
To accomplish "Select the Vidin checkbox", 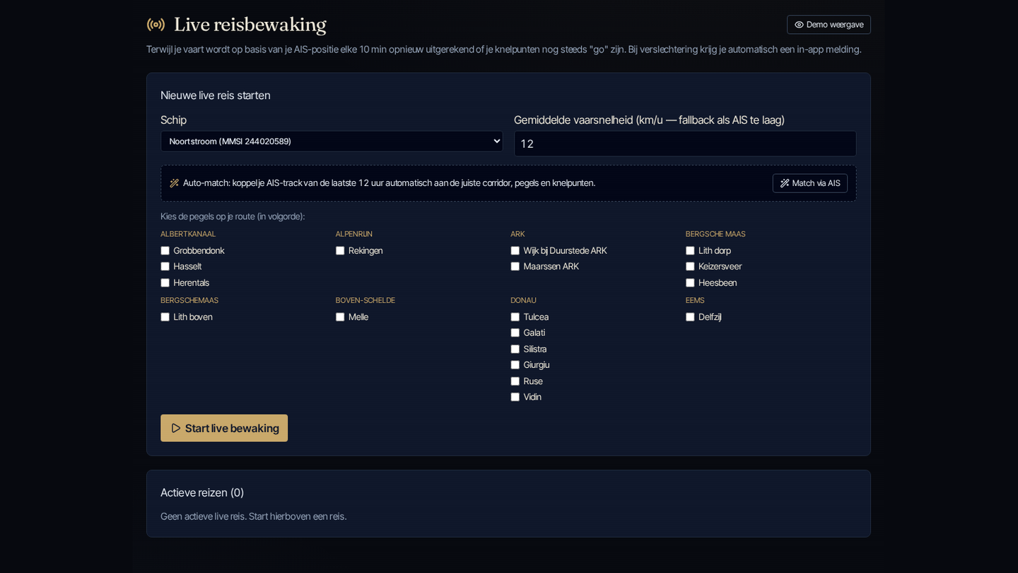I will (x=515, y=397).
